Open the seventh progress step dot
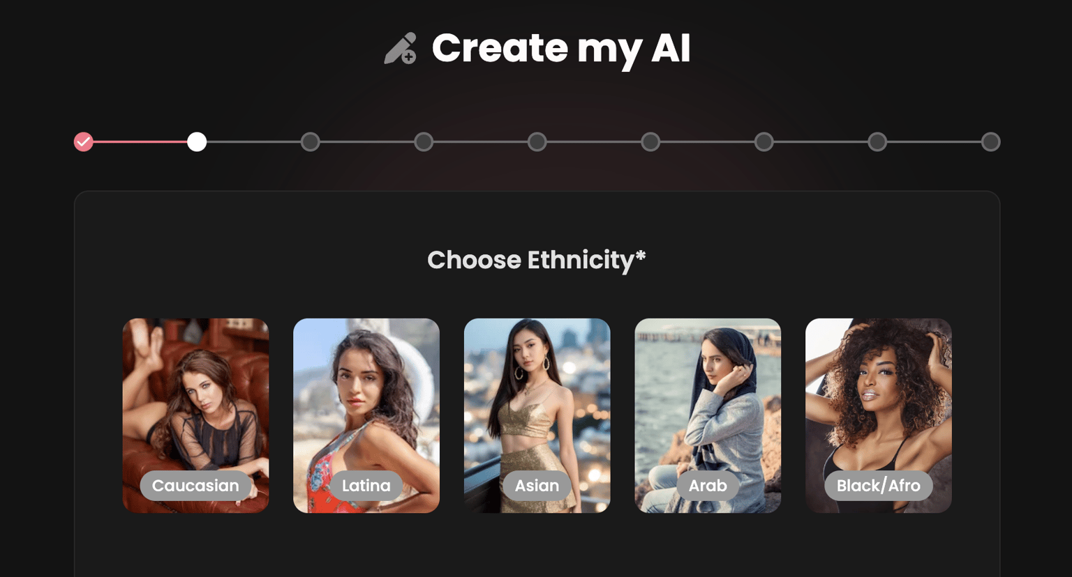The width and height of the screenshot is (1072, 577). click(764, 142)
